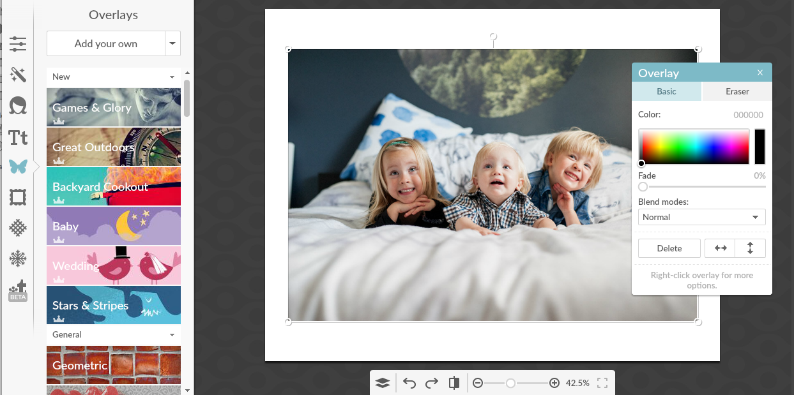The width and height of the screenshot is (794, 395).
Task: Toggle the before/after compare icon
Action: click(x=454, y=383)
